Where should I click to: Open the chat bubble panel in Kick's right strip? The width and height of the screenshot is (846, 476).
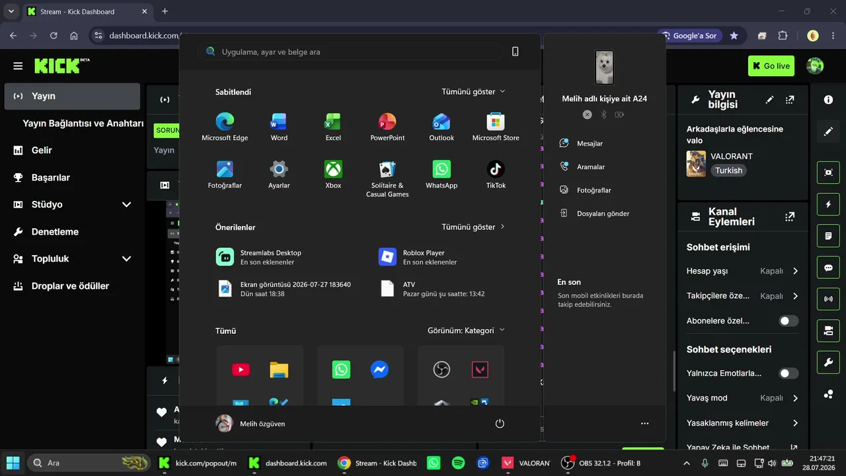point(828,268)
